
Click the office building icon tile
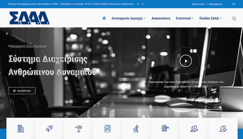tap(21, 128)
